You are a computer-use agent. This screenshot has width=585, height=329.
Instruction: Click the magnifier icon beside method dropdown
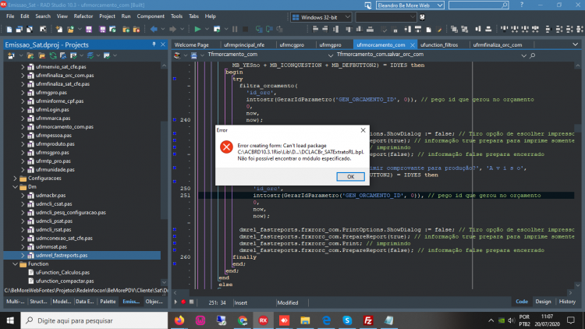(x=533, y=55)
